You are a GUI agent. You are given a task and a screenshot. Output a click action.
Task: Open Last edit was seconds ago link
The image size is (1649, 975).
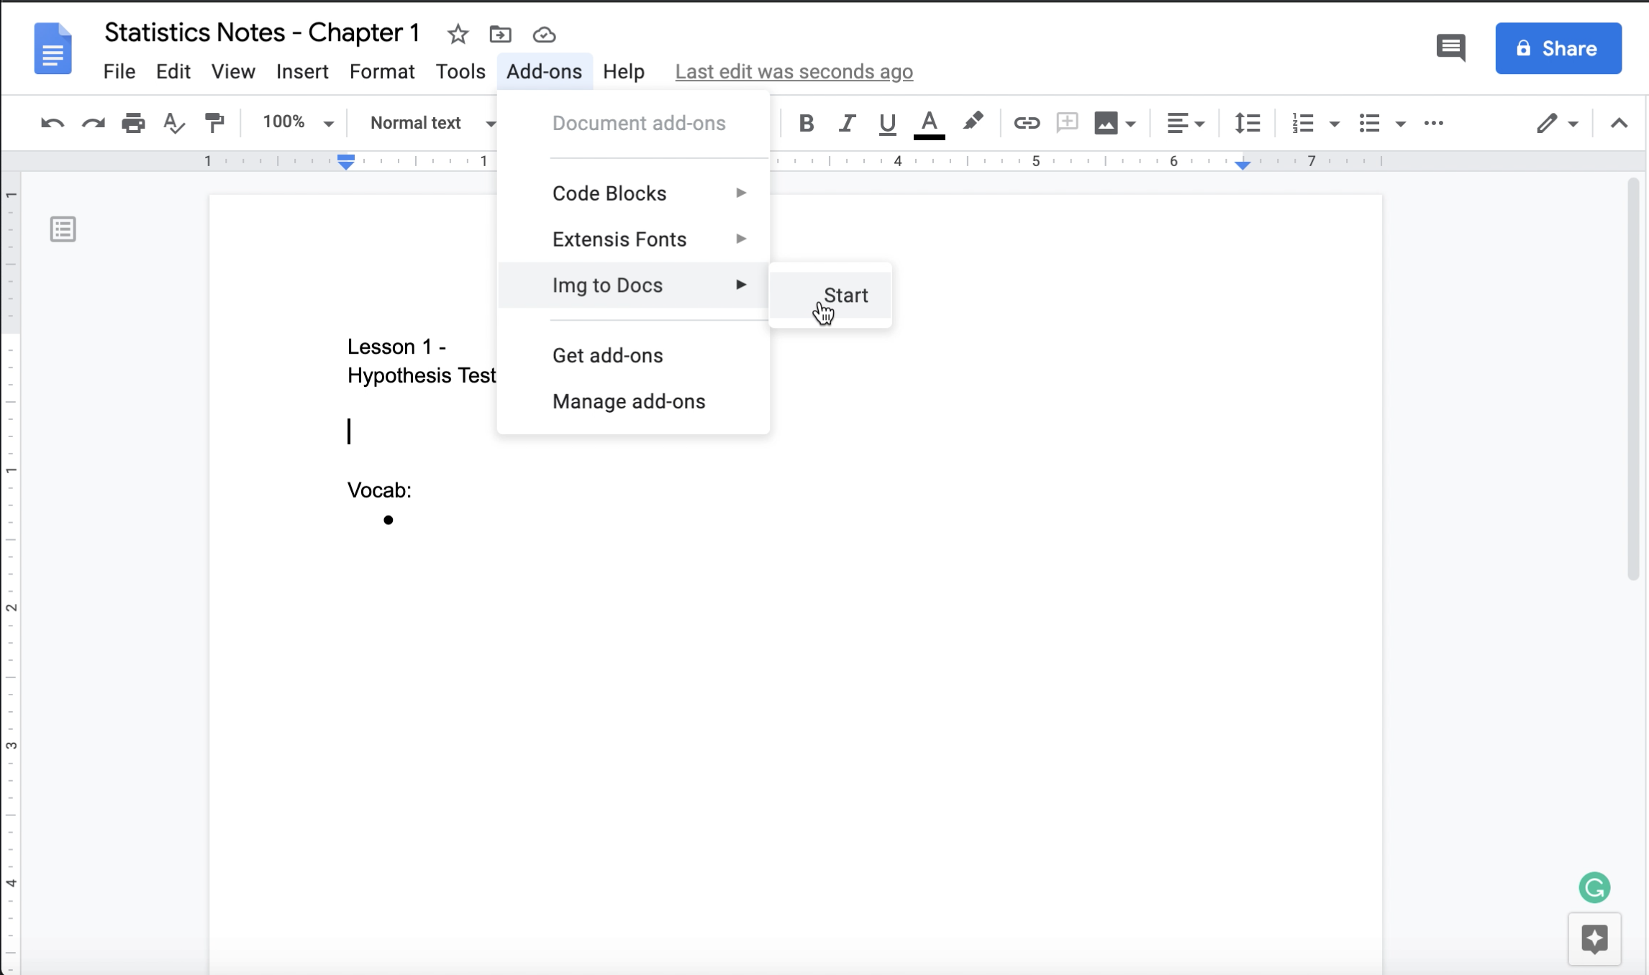(x=794, y=71)
